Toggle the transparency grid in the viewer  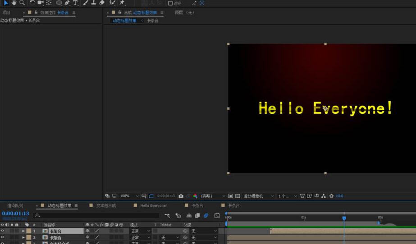coord(238,196)
